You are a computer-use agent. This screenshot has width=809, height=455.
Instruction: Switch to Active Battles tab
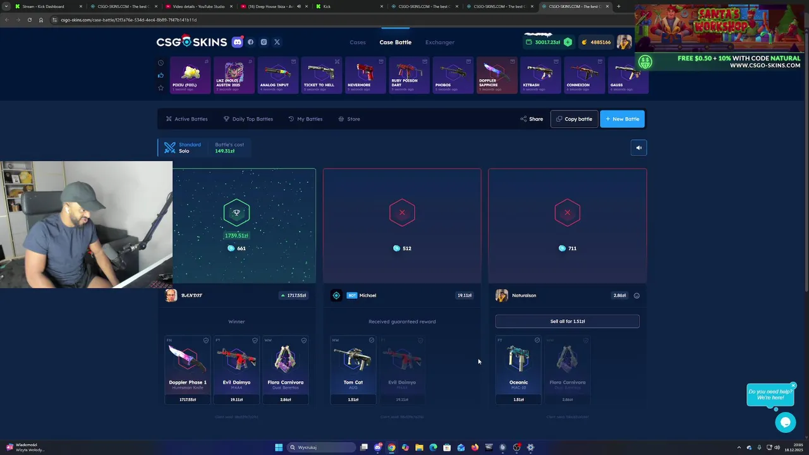click(x=186, y=119)
